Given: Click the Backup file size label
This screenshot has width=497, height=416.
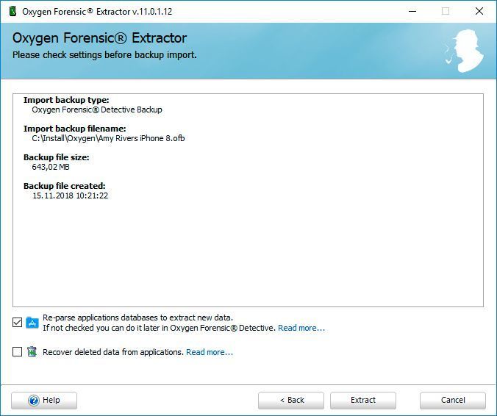Looking at the screenshot, I should click(x=57, y=157).
